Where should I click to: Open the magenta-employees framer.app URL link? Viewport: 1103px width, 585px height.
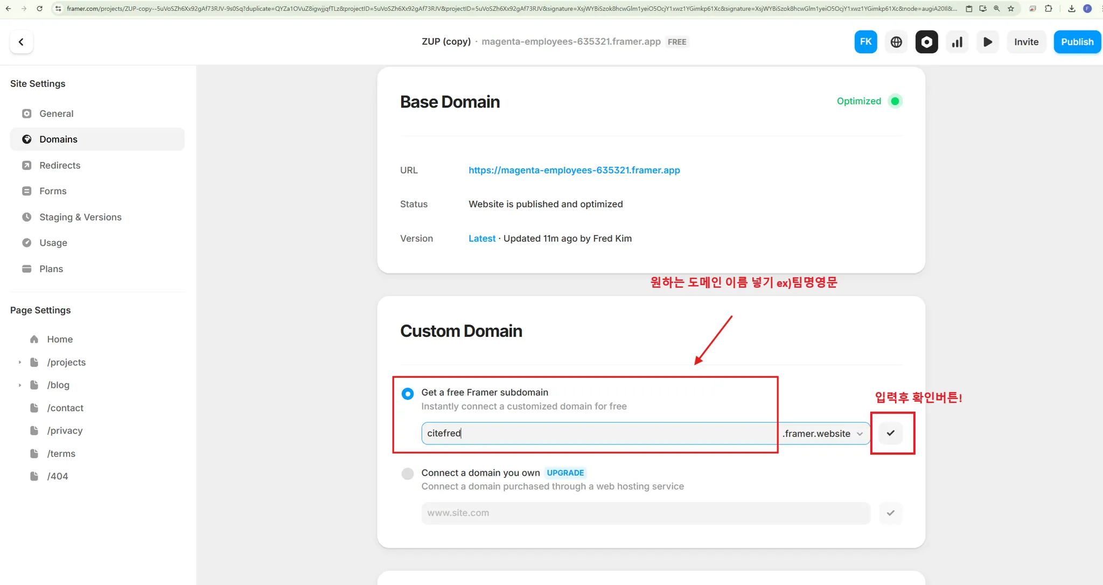[574, 170]
